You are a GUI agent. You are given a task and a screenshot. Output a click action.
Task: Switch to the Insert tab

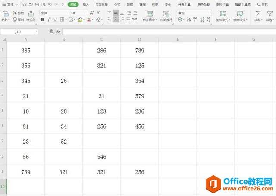point(86,5)
